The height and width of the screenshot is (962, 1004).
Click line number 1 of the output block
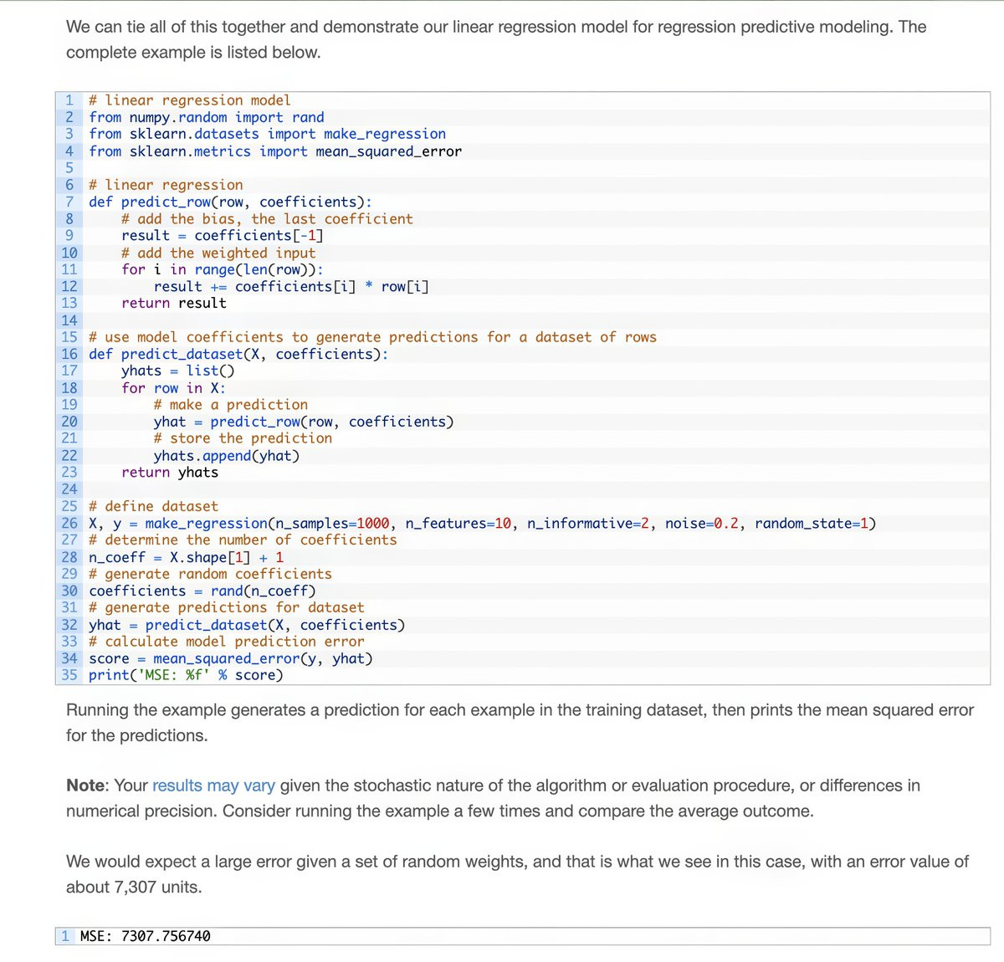(65, 936)
